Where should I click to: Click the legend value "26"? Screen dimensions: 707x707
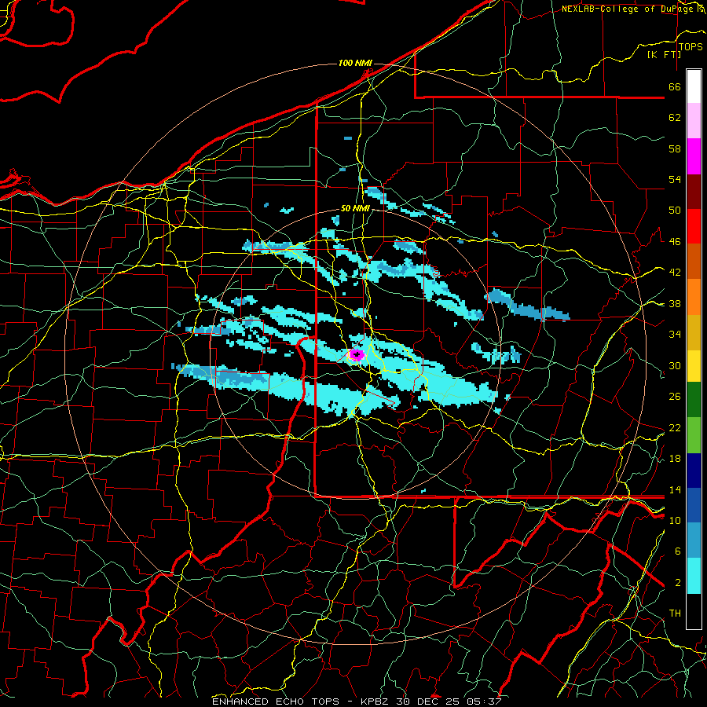(x=675, y=397)
